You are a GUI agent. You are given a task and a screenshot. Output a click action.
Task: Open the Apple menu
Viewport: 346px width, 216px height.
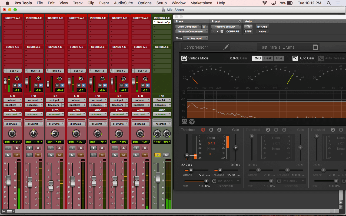point(7,3)
